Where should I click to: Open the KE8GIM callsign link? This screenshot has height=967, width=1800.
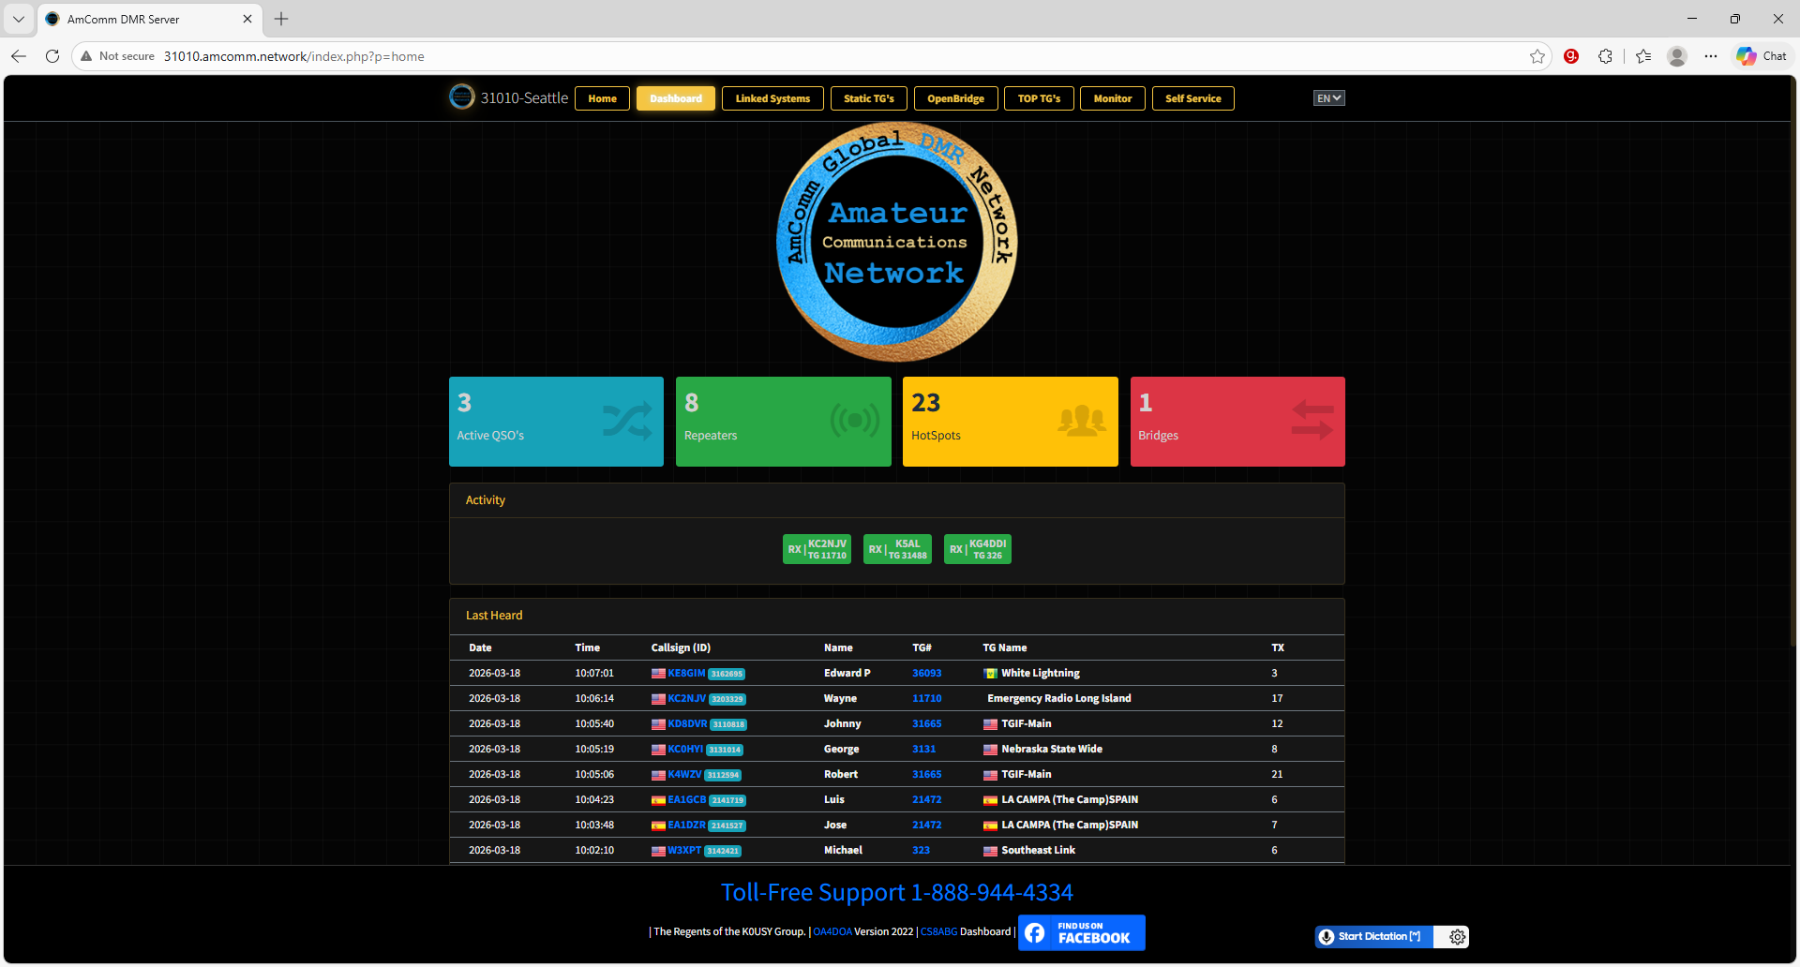pyautogui.click(x=686, y=673)
